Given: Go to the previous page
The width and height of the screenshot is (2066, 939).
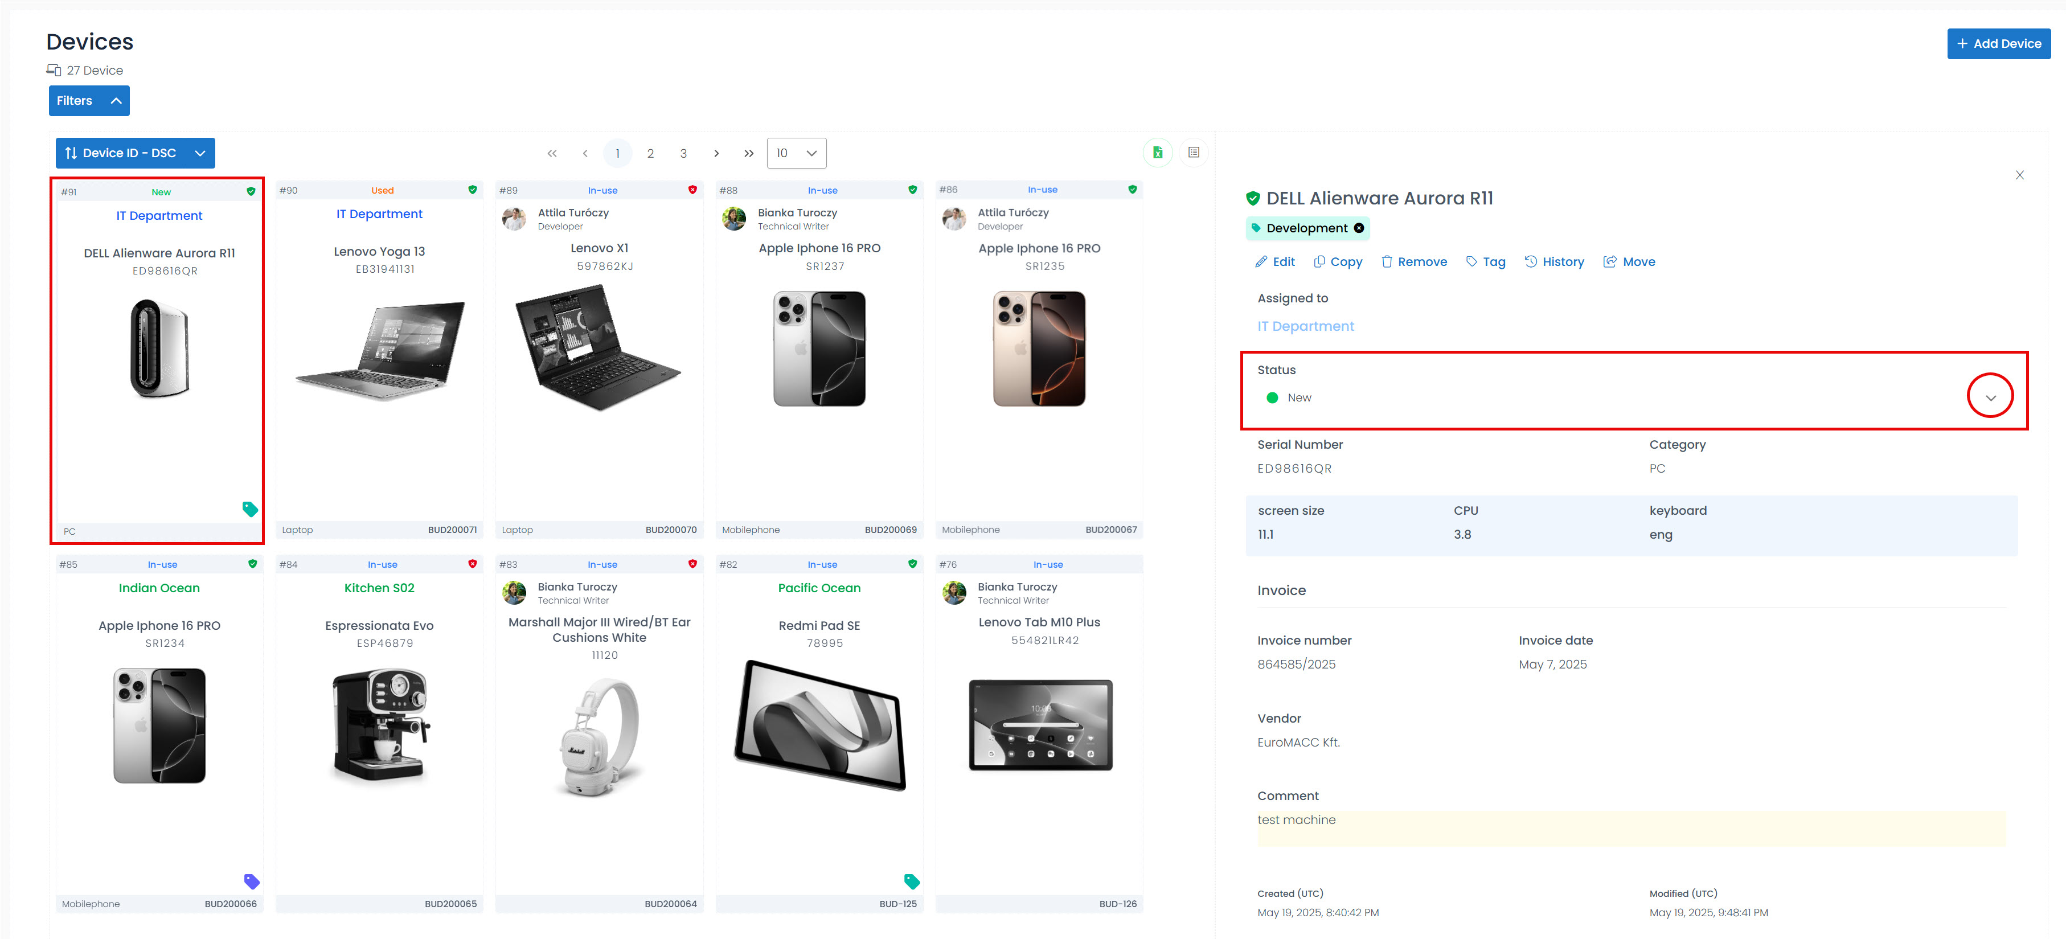Looking at the screenshot, I should (x=585, y=153).
